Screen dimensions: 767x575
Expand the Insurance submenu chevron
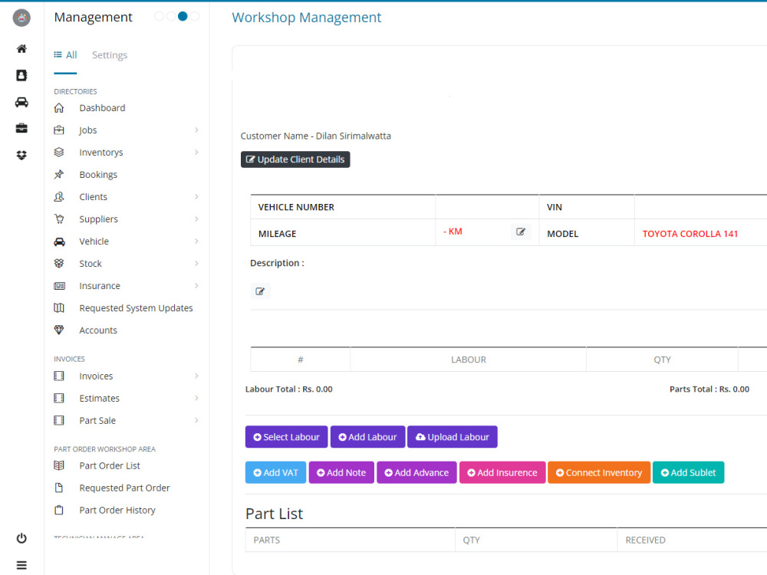[x=196, y=285]
